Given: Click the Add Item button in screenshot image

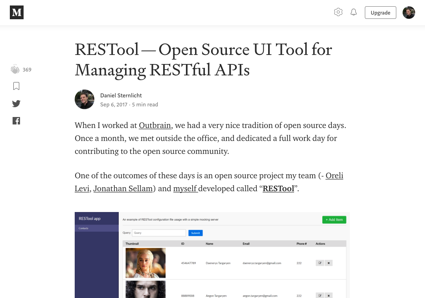Looking at the screenshot, I should 334,220.
